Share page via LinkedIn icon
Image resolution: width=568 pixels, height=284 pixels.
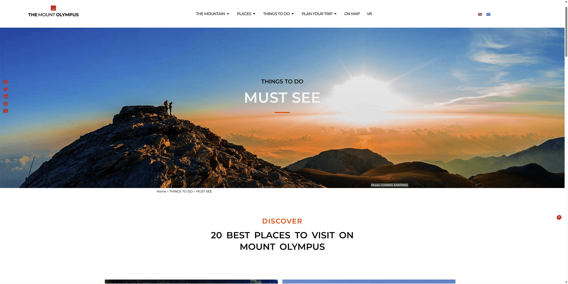(5, 97)
